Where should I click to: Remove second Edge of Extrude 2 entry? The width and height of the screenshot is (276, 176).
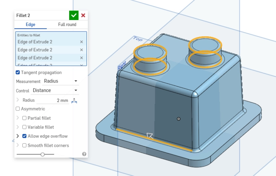pos(81,50)
